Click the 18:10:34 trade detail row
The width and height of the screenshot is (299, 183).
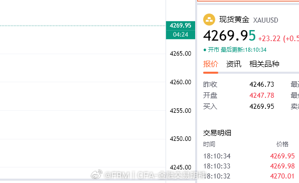(x=249, y=156)
